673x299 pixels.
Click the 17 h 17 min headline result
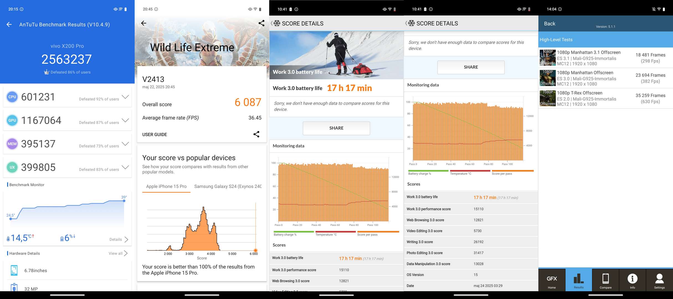click(x=350, y=88)
